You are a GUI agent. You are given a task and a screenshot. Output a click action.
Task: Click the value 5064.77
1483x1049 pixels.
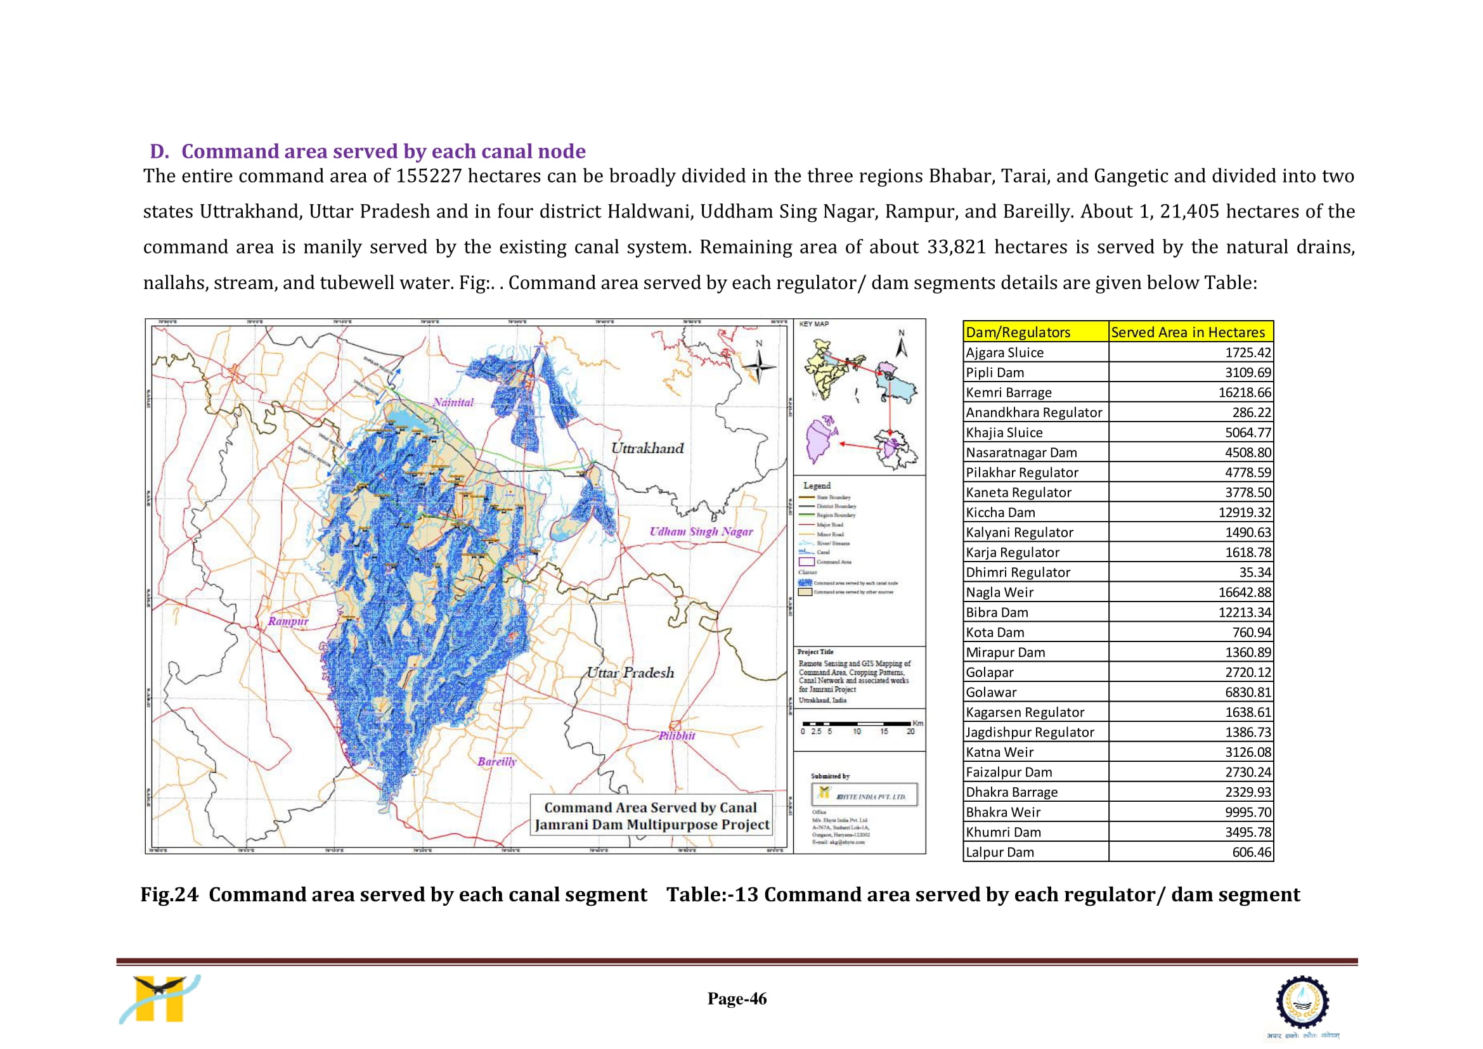coord(1248,433)
